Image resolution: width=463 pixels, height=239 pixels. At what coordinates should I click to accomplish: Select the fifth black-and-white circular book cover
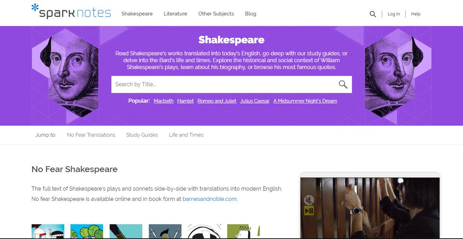[204, 231]
